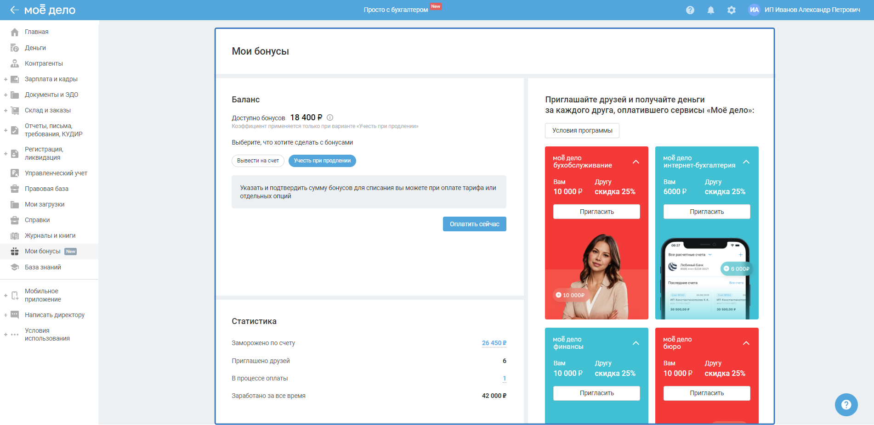Expand the Документы и ЭДО section
874x425 pixels.
tap(6, 95)
